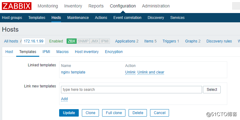240x120 pixels.
Task: Click the Select button
Action: 212,90
